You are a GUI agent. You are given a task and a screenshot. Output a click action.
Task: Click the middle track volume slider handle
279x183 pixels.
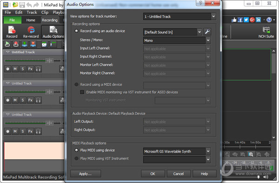click(49, 92)
